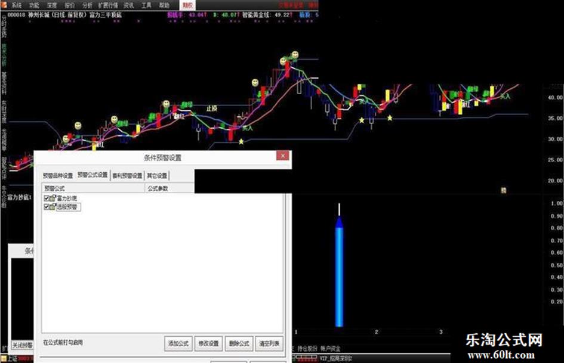Click the application logo icon at top-left
Viewport: 564px width, 363px height.
4,5
